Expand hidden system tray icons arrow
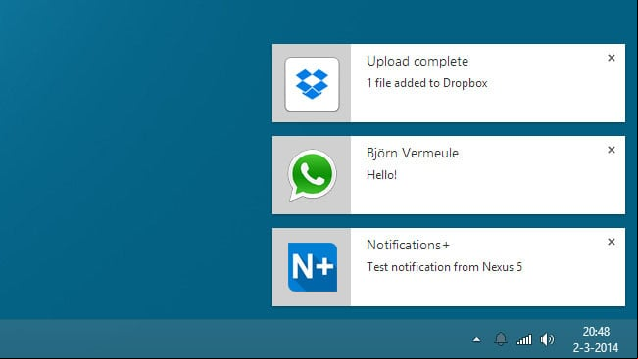This screenshot has width=638, height=359. pos(477,339)
